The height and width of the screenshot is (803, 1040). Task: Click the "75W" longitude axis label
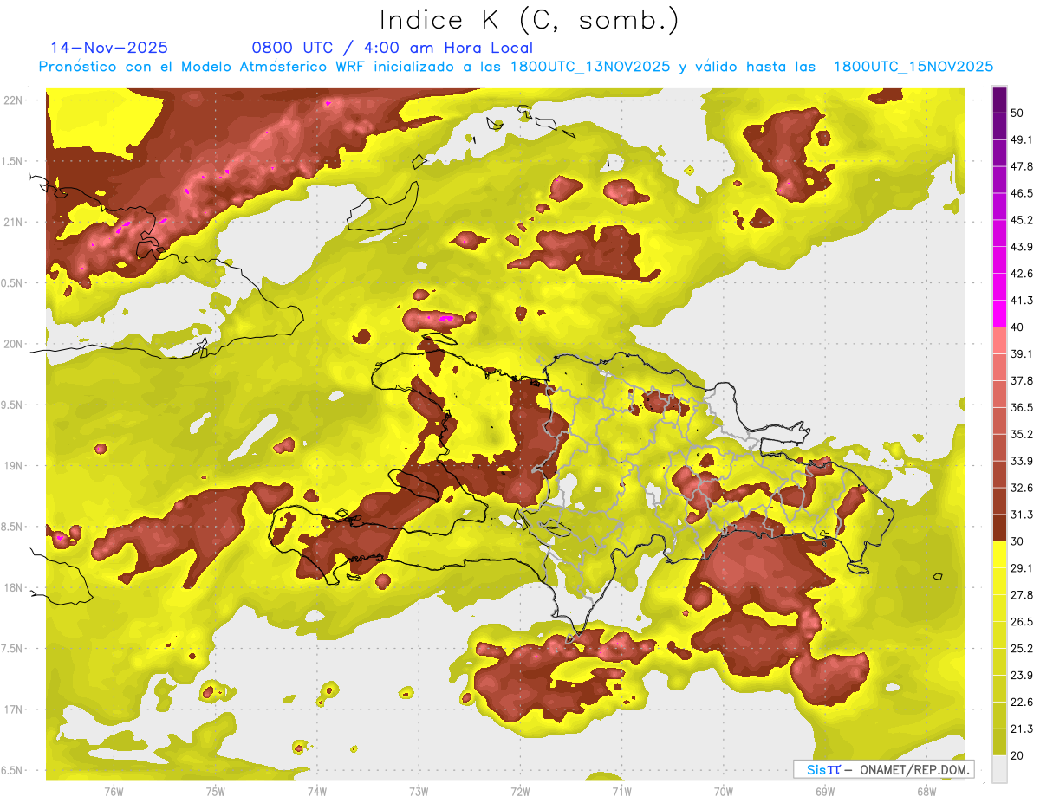[x=215, y=791]
